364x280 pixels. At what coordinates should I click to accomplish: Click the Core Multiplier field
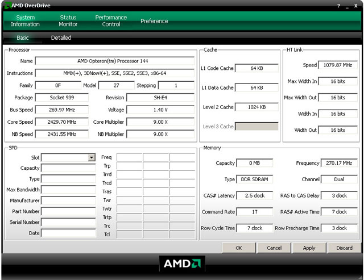pos(160,122)
